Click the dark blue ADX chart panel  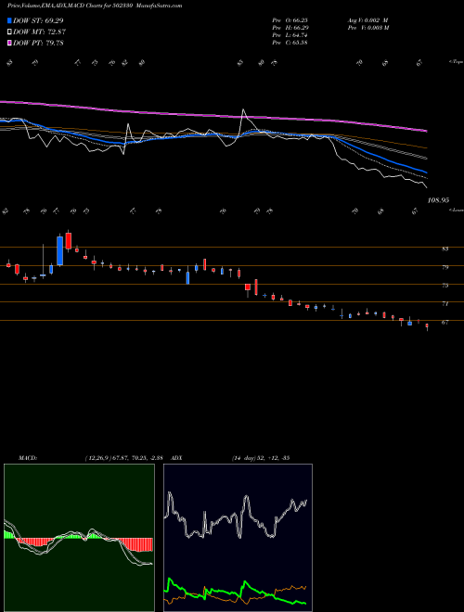tap(238, 538)
